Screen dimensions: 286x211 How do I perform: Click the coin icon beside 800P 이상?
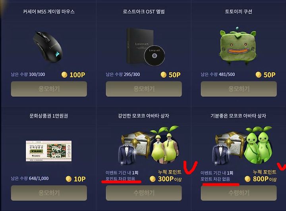[247, 179]
